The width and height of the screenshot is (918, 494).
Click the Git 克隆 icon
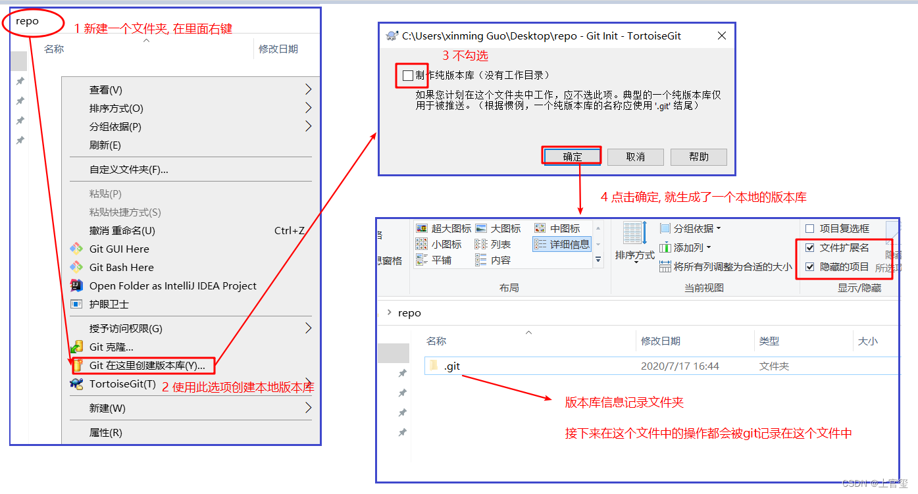[x=77, y=347]
